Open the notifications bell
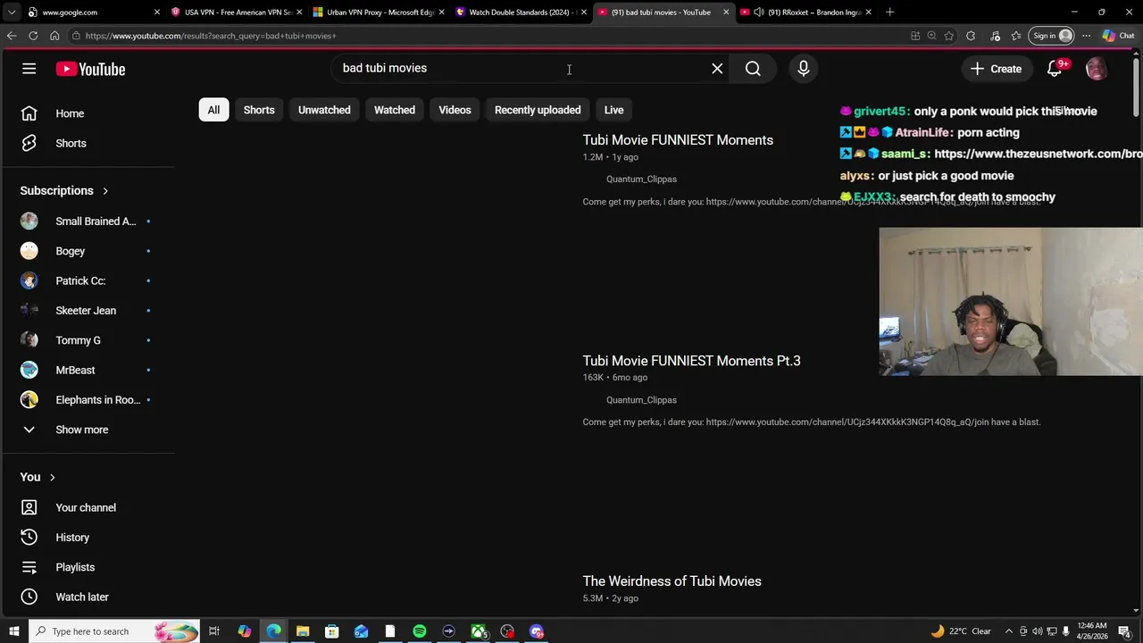Screen dimensions: 1143x643 (x=1055, y=69)
